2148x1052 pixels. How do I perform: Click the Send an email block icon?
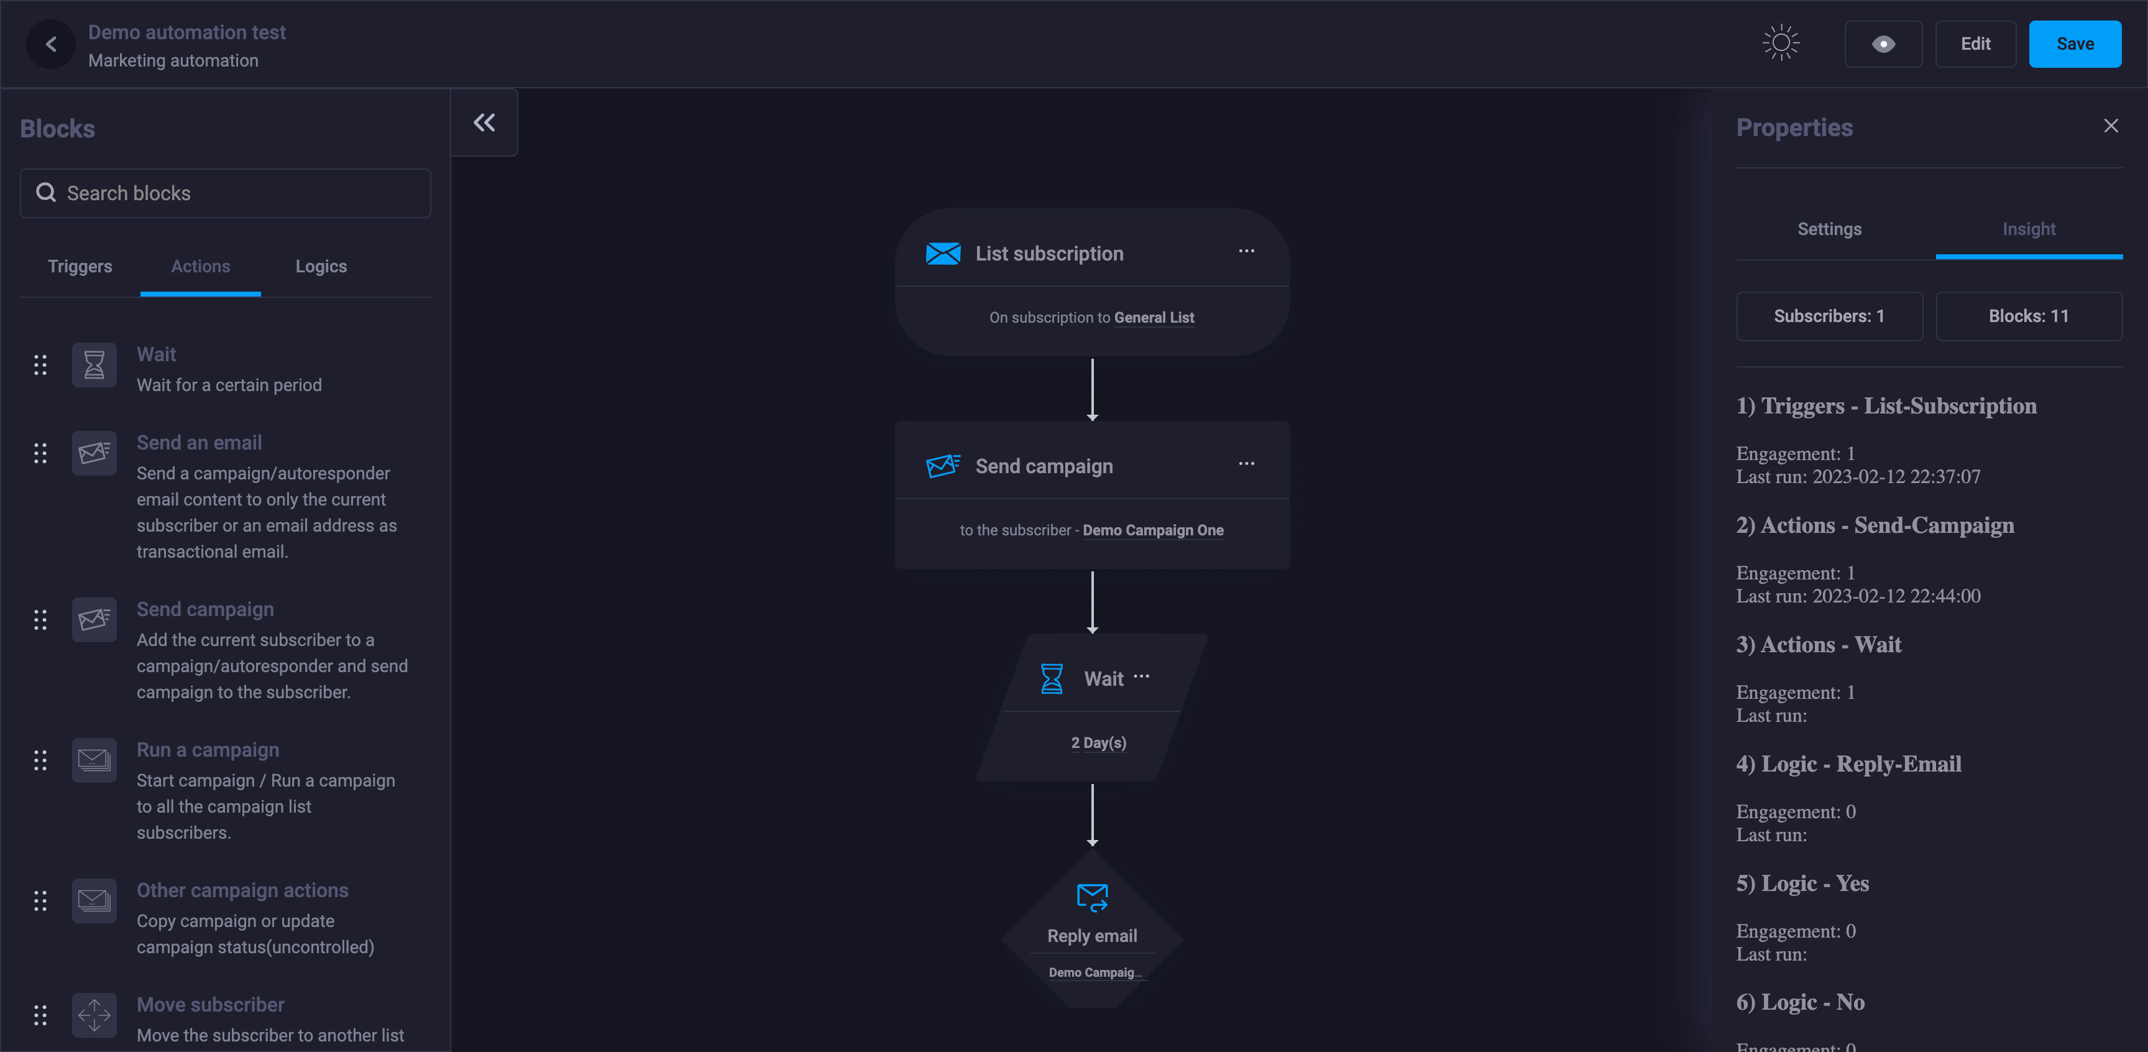[x=94, y=453]
